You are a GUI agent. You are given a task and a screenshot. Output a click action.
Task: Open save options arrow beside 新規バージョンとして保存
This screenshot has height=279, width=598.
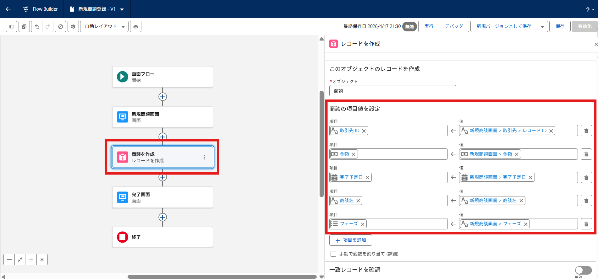point(542,26)
